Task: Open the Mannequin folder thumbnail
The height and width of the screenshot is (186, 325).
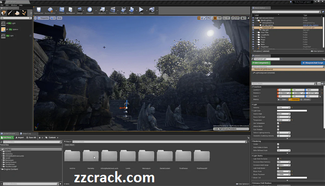Action: [146, 156]
